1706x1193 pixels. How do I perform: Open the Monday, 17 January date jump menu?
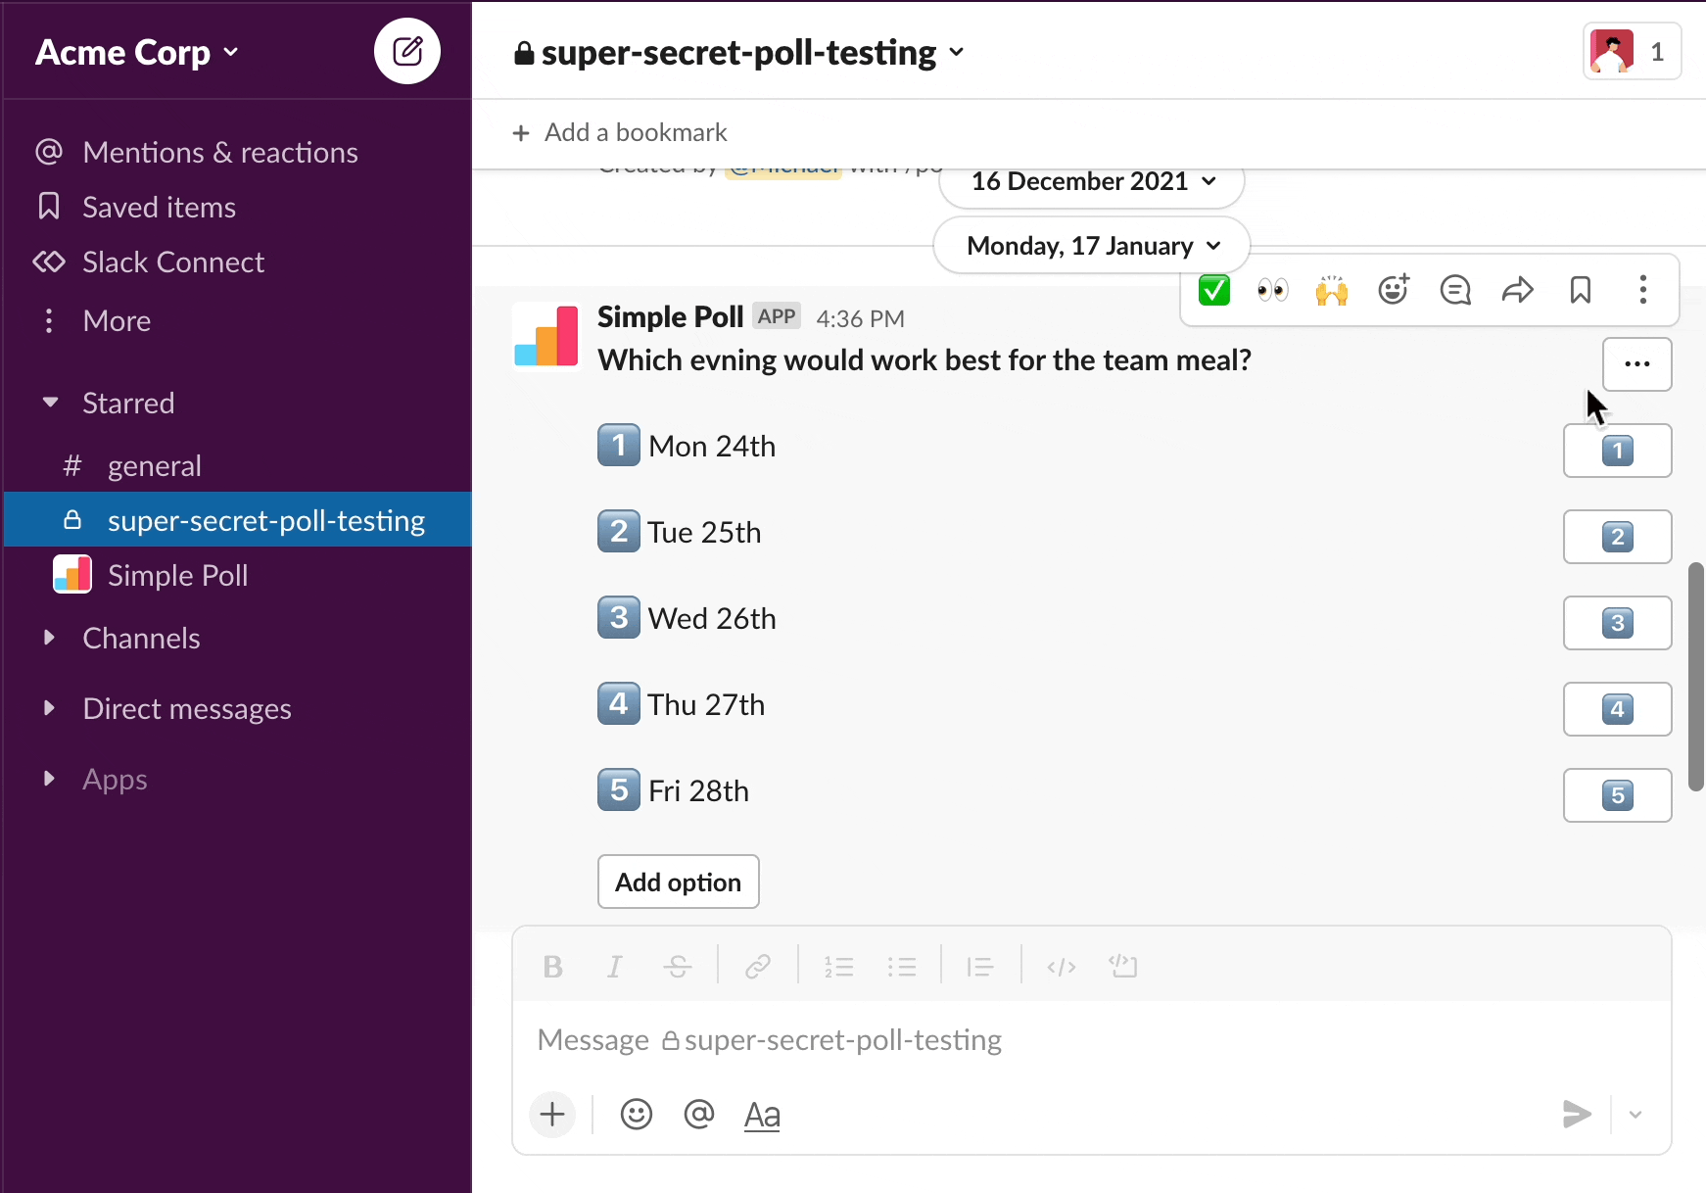click(1092, 245)
